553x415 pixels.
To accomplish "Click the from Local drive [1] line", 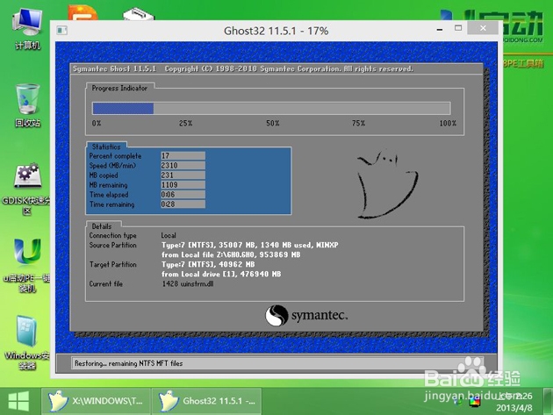I will click(x=221, y=274).
